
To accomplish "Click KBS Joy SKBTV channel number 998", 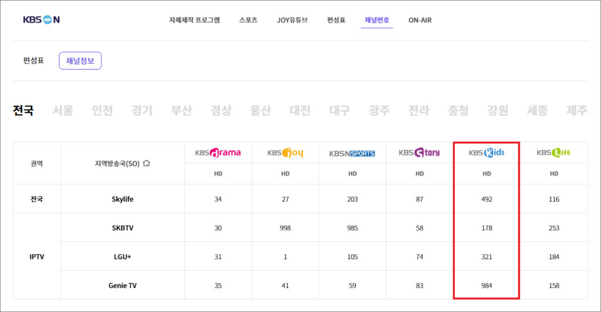I will (x=285, y=227).
